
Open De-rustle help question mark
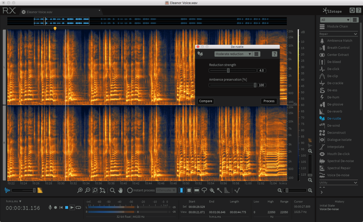274,54
